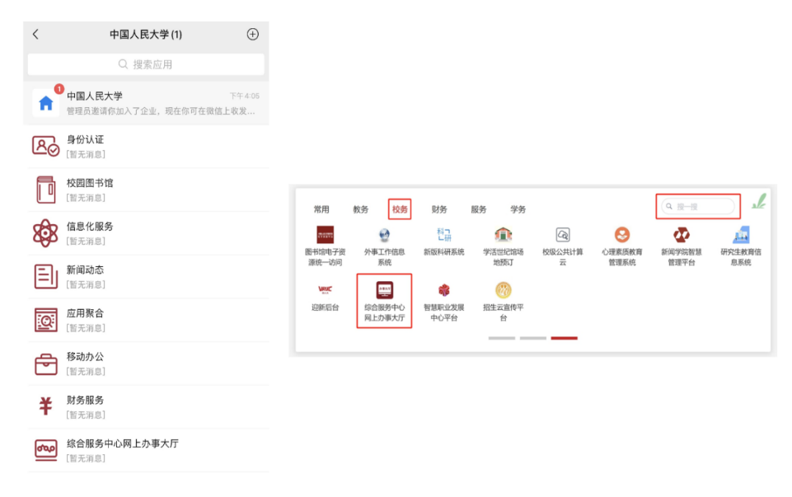Viewport: 792px width, 497px height.
Task: Open the 学务 tab
Action: point(518,209)
